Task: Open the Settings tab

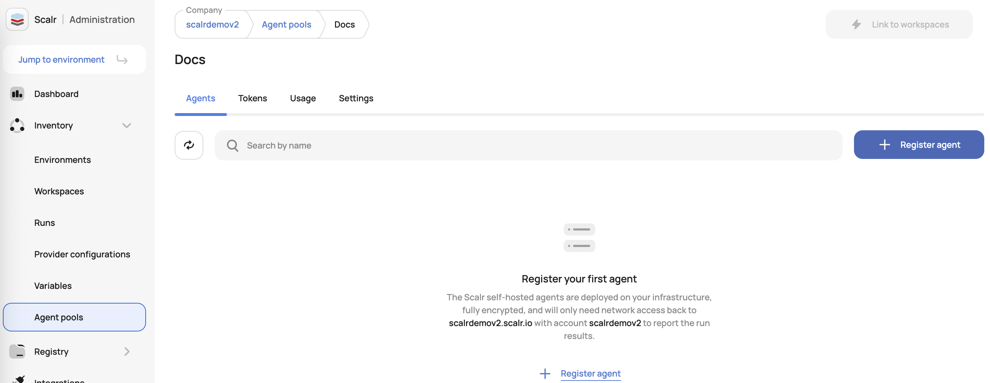Action: click(x=356, y=98)
